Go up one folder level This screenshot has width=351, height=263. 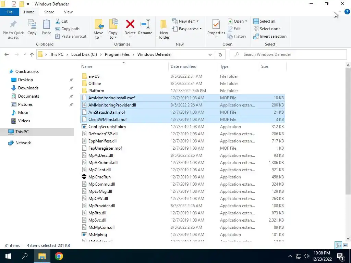[32, 54]
